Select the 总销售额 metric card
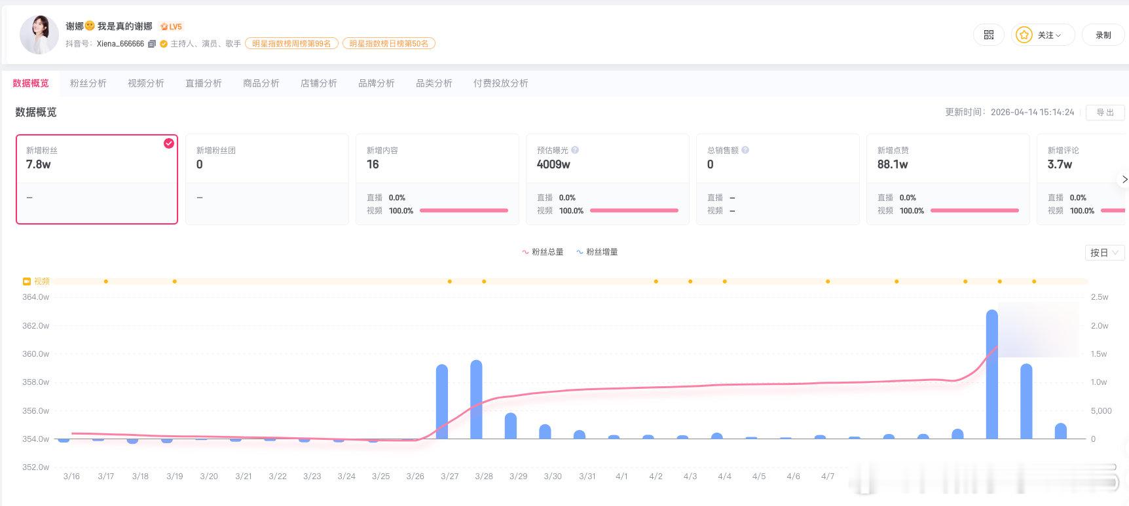 tap(778, 179)
